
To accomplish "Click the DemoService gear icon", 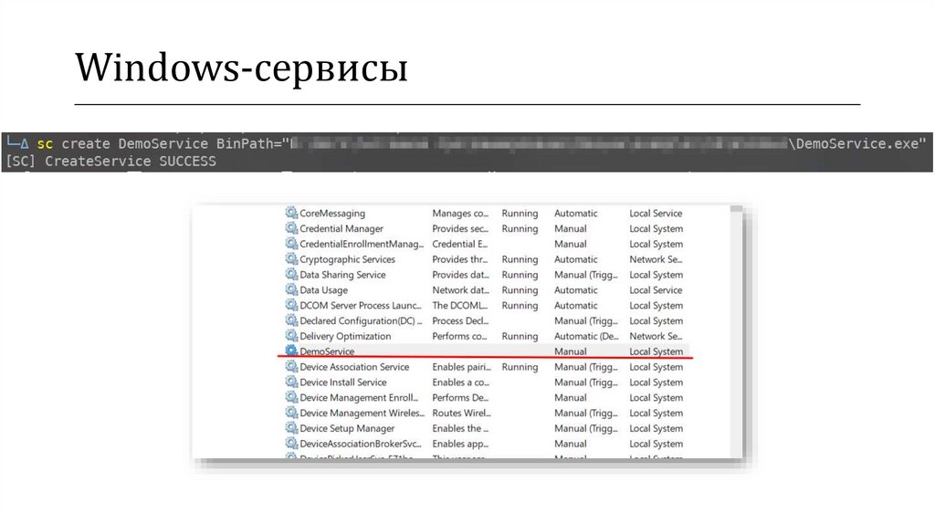I will 291,351.
